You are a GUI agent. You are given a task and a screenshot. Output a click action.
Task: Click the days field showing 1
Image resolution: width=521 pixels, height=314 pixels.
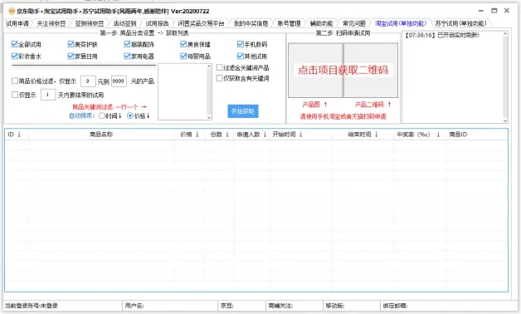pos(48,95)
